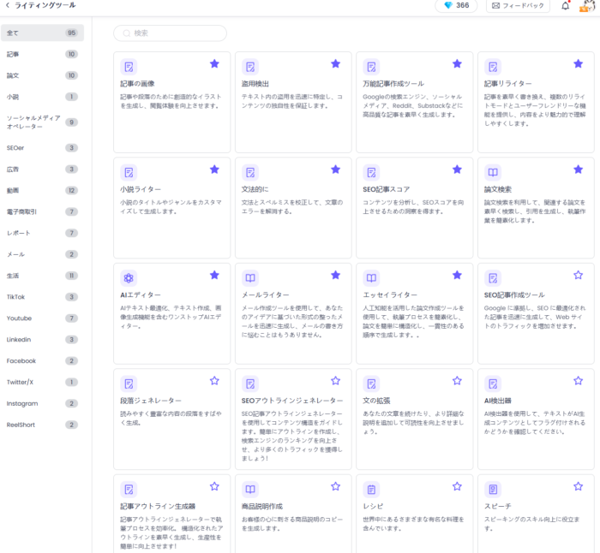
Task: Favorite 商品説明作成 with its outline star
Action: coord(336,486)
